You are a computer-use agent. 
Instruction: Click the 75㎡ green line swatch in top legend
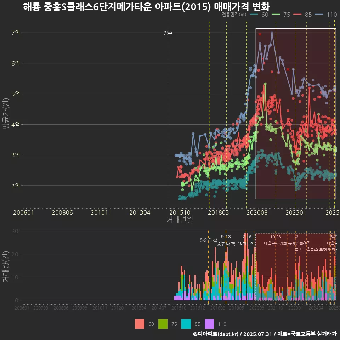[x=276, y=15]
